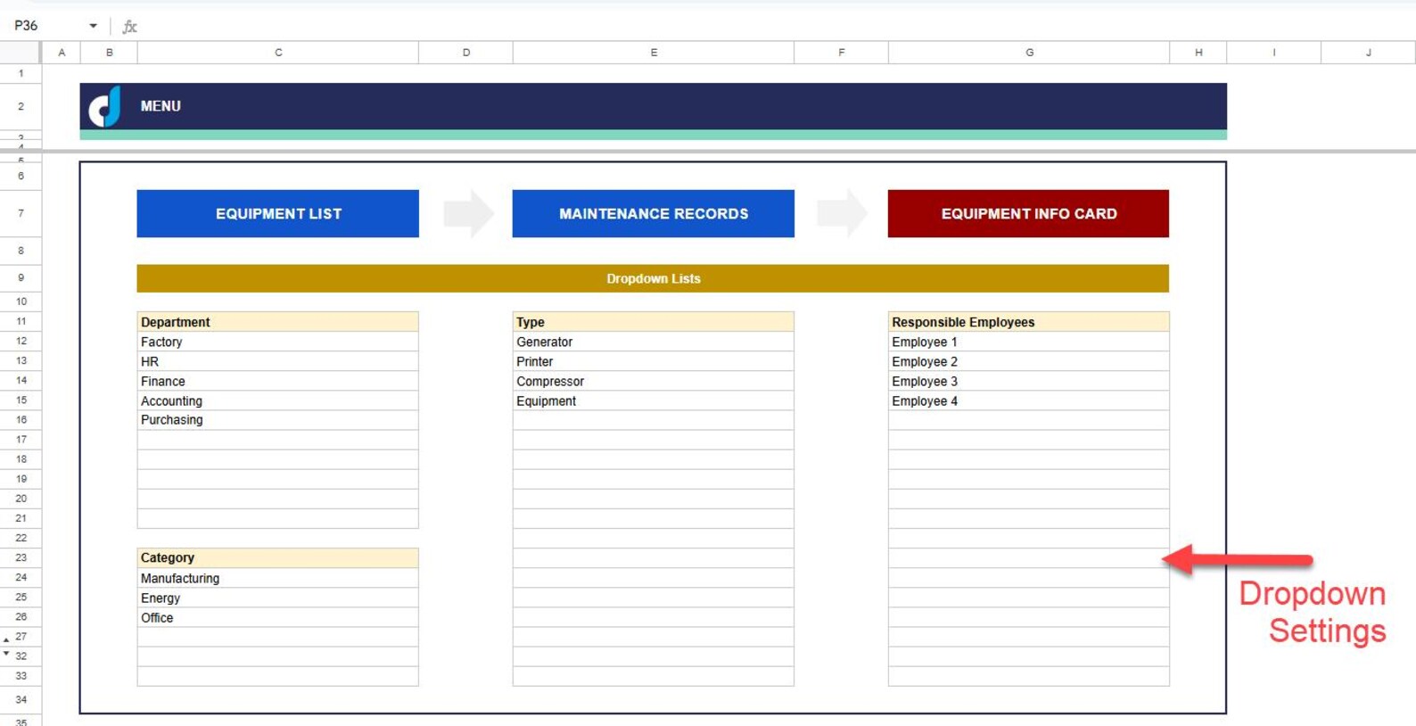Click the fx function icon

point(129,27)
